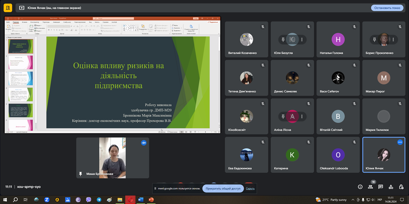This screenshot has width=409, height=204.
Task: Click Find (Найти) in PowerPoint ribbon
Action: (176, 26)
